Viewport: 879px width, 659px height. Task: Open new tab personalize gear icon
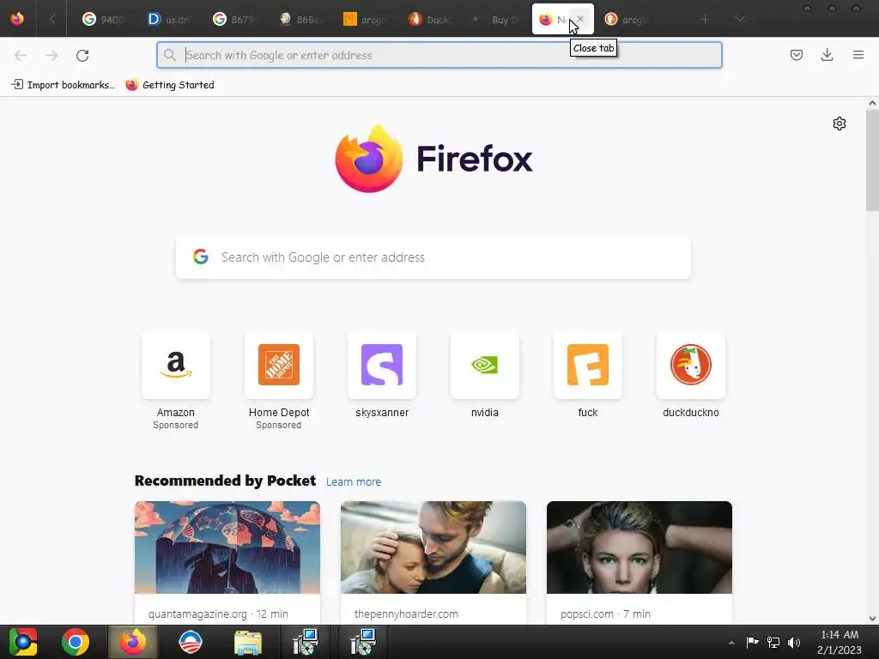click(840, 124)
